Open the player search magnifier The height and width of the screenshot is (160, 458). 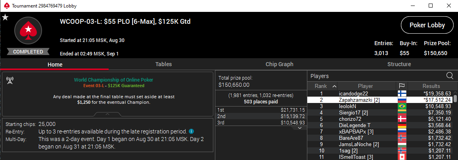[x=450, y=76]
